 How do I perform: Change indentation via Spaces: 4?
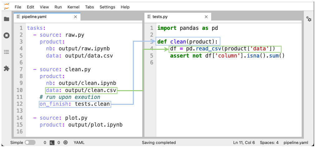[x=269, y=143]
